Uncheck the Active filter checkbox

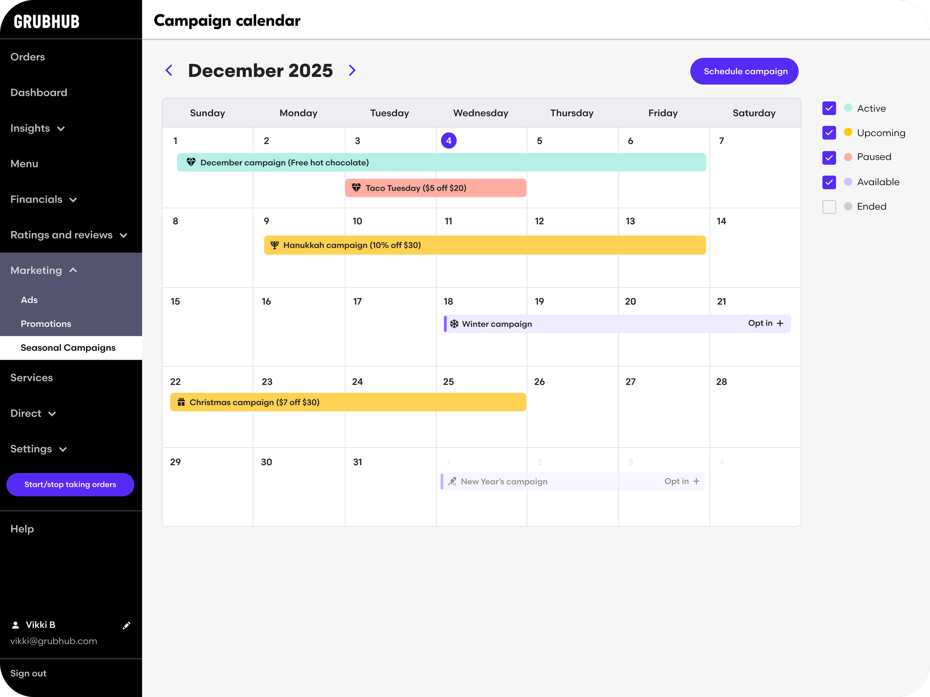click(x=829, y=109)
